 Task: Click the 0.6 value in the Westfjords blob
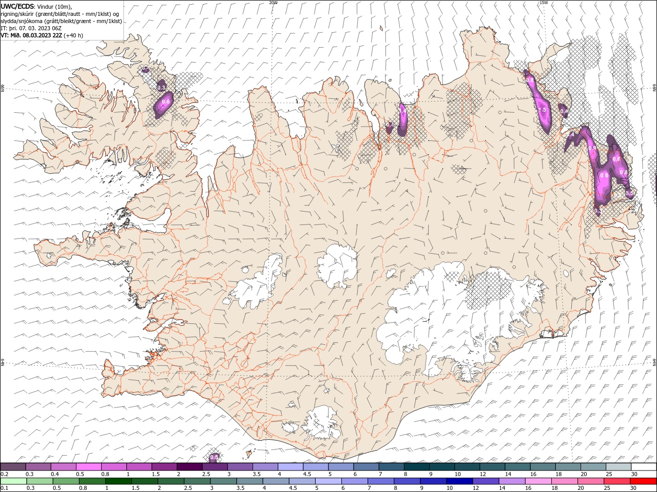coord(165,101)
